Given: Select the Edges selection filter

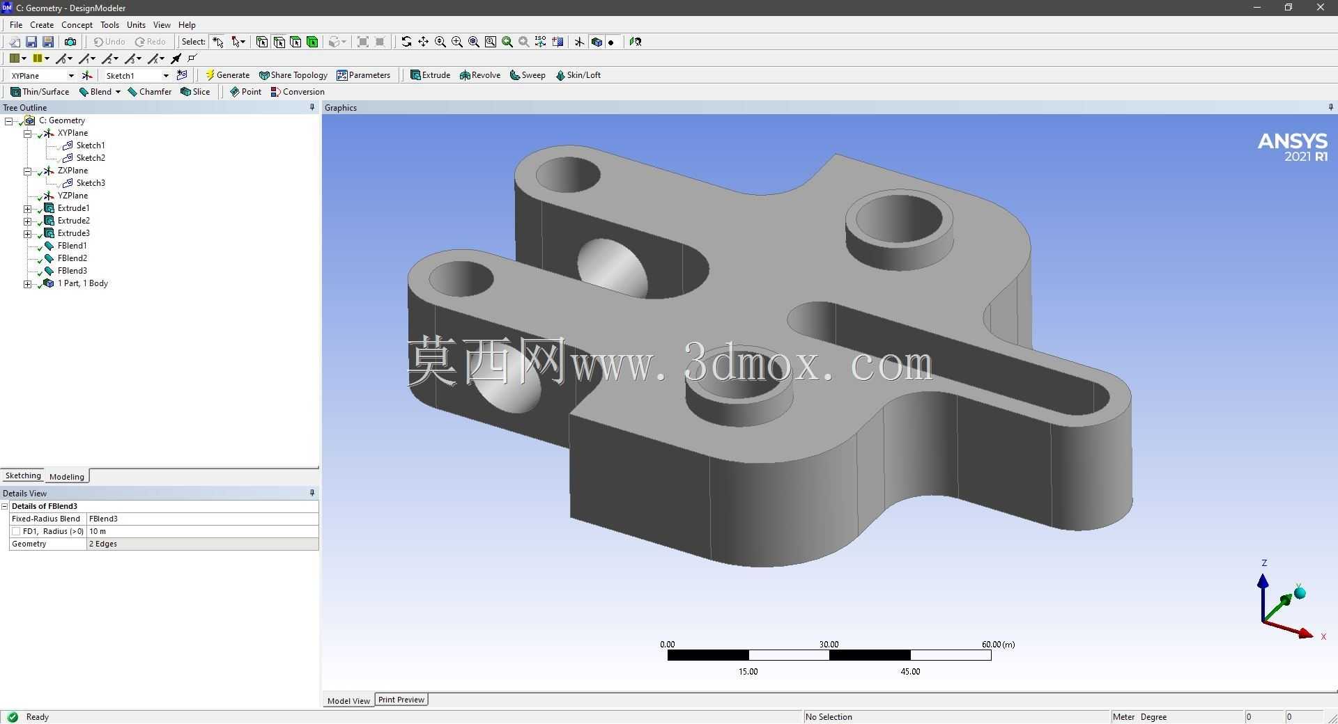Looking at the screenshot, I should pos(279,42).
